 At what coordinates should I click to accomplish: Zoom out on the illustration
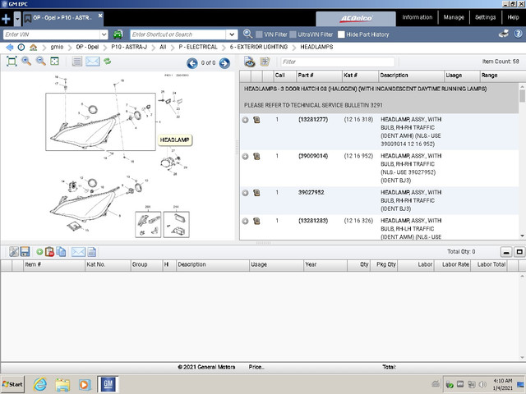(41, 61)
